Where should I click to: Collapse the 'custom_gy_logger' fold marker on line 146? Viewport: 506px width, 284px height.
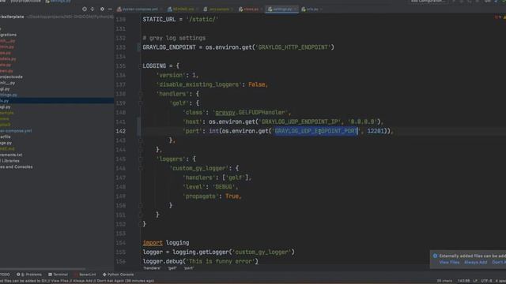coord(141,168)
